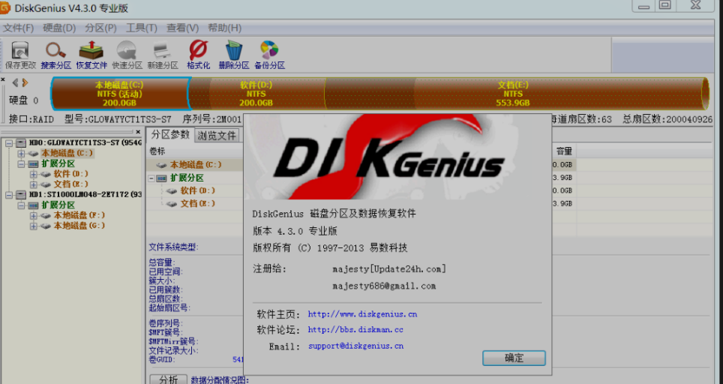Select 软件(D:) row in partition table
Screen dimensions: 723x384
tap(198, 190)
